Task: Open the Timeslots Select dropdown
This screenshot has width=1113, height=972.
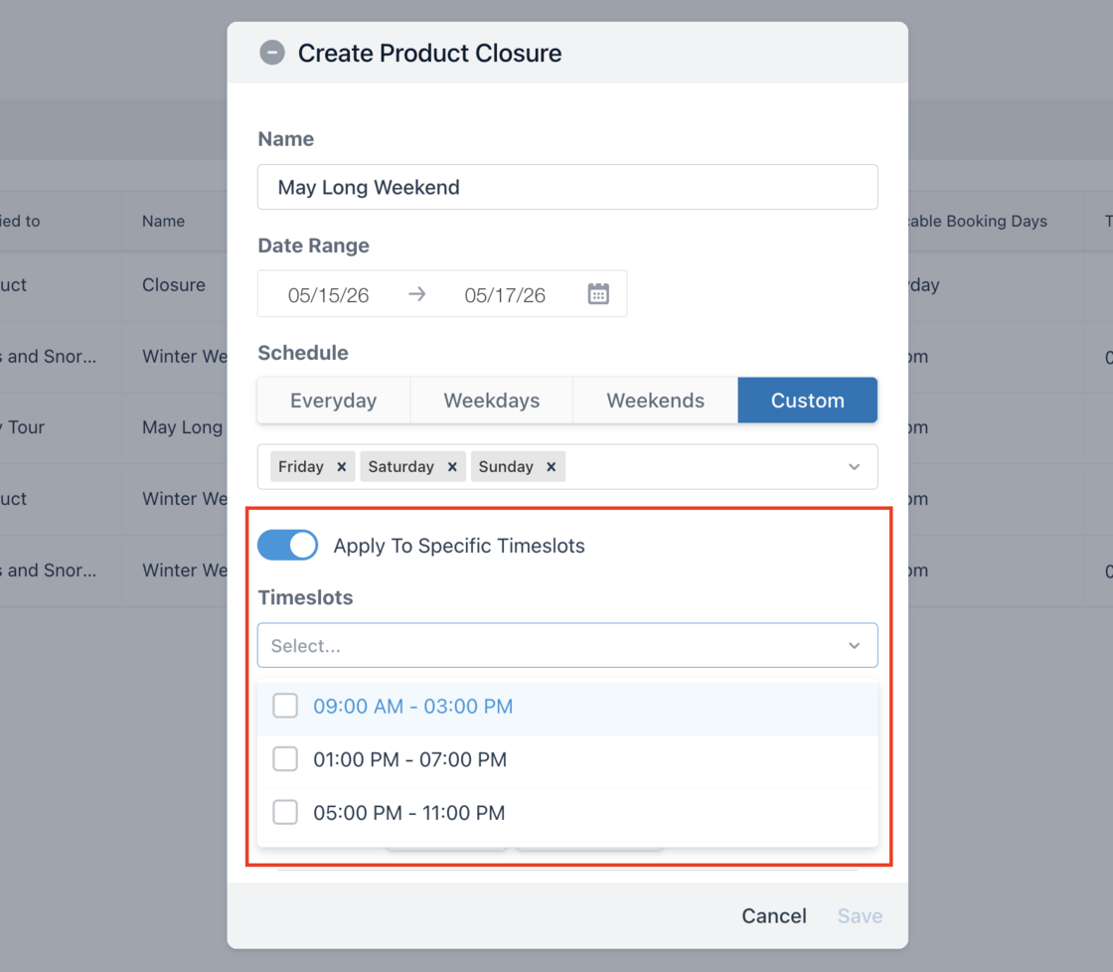Action: pyautogui.click(x=567, y=645)
